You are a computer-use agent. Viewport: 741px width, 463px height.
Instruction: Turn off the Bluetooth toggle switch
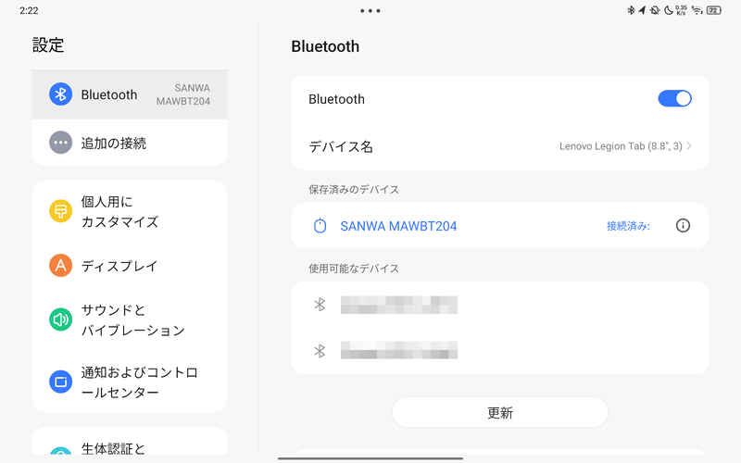674,99
